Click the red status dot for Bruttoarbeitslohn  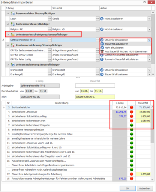pyautogui.click(x=132, y=107)
